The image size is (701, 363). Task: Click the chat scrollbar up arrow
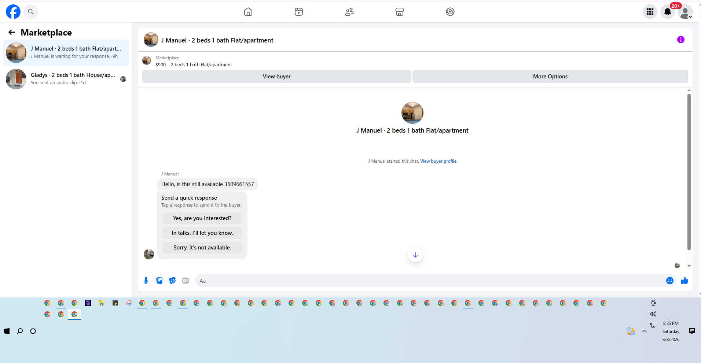pyautogui.click(x=689, y=90)
